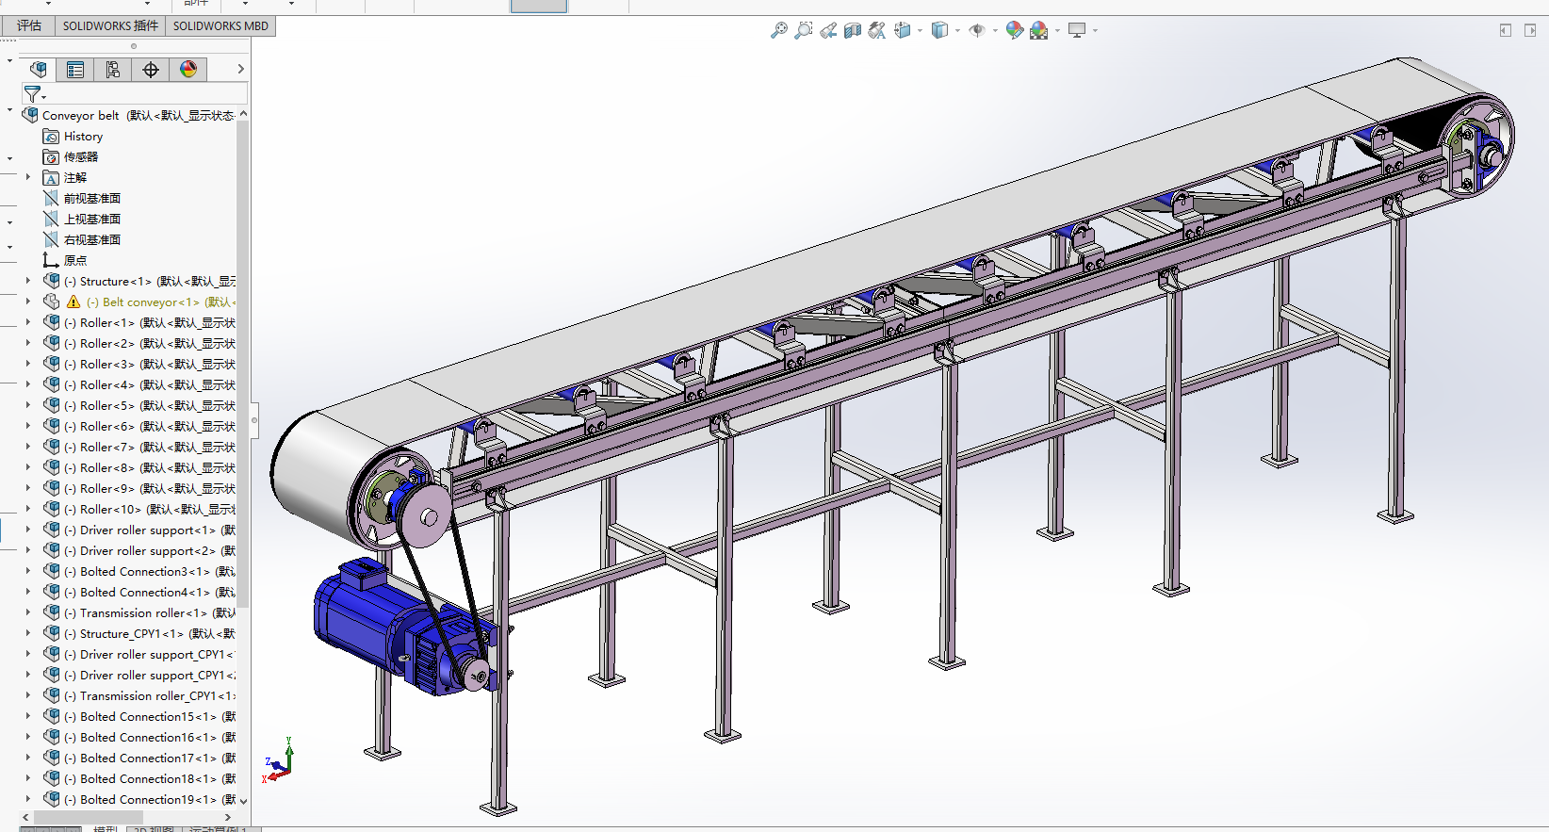Click the feature tree filter funnel icon
This screenshot has width=1549, height=832.
coord(32,93)
